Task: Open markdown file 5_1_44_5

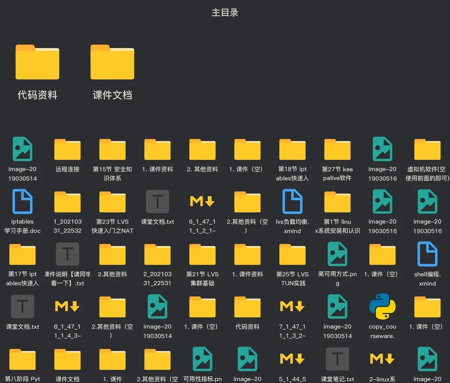Action: pyautogui.click(x=292, y=360)
